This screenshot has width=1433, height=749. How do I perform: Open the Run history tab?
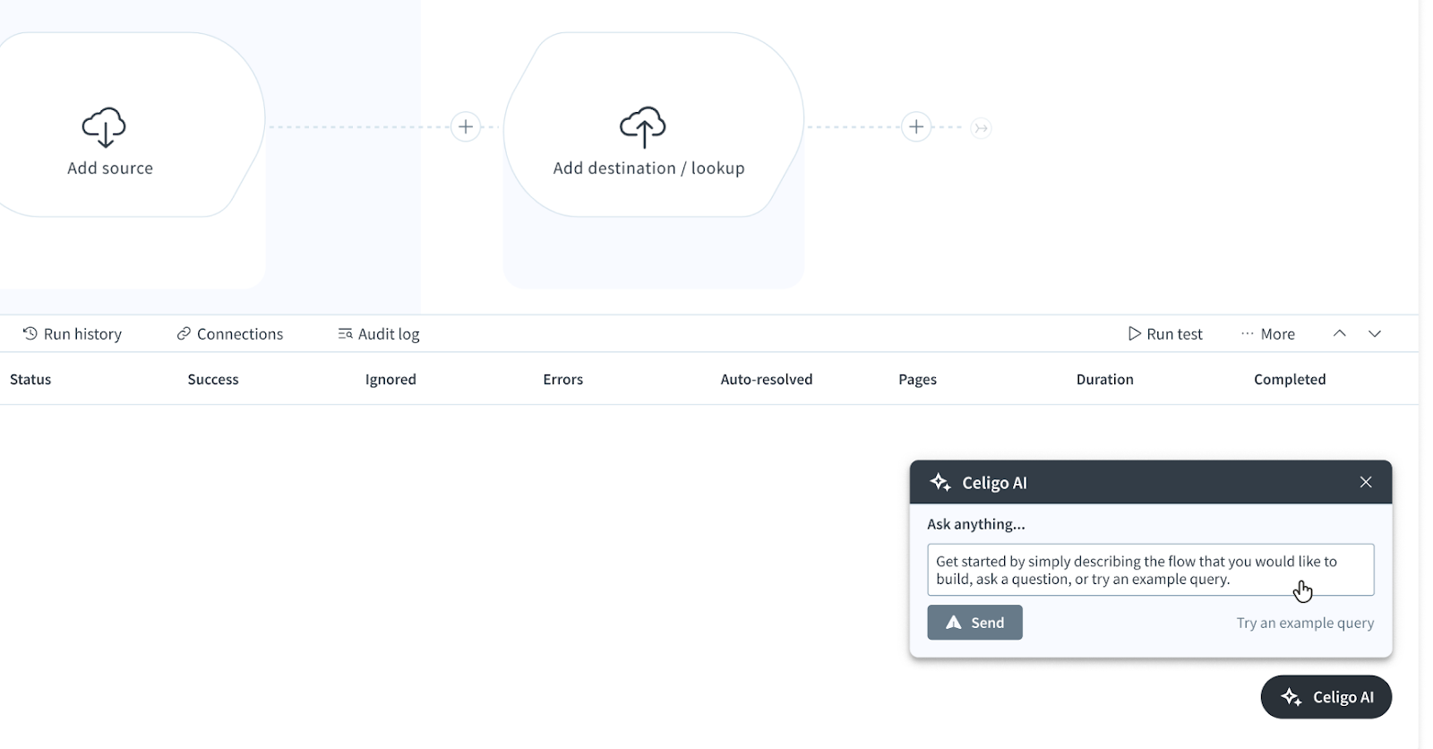(72, 334)
